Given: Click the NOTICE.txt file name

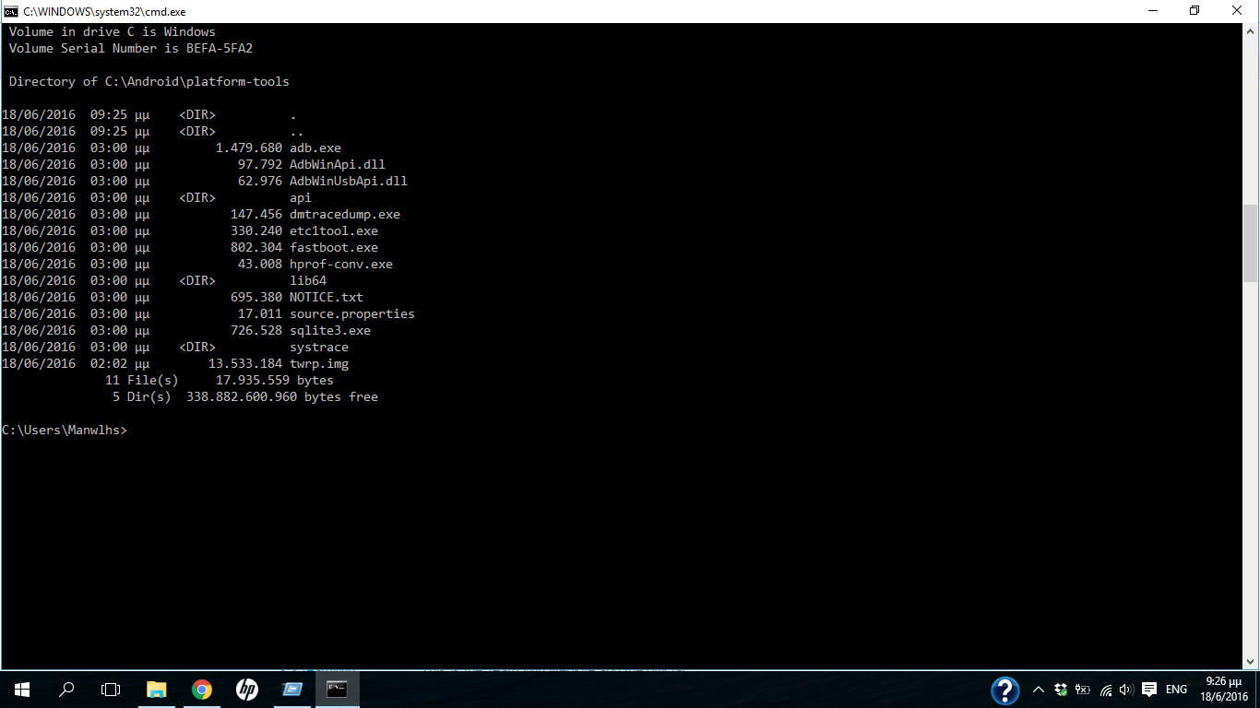Looking at the screenshot, I should tap(327, 297).
